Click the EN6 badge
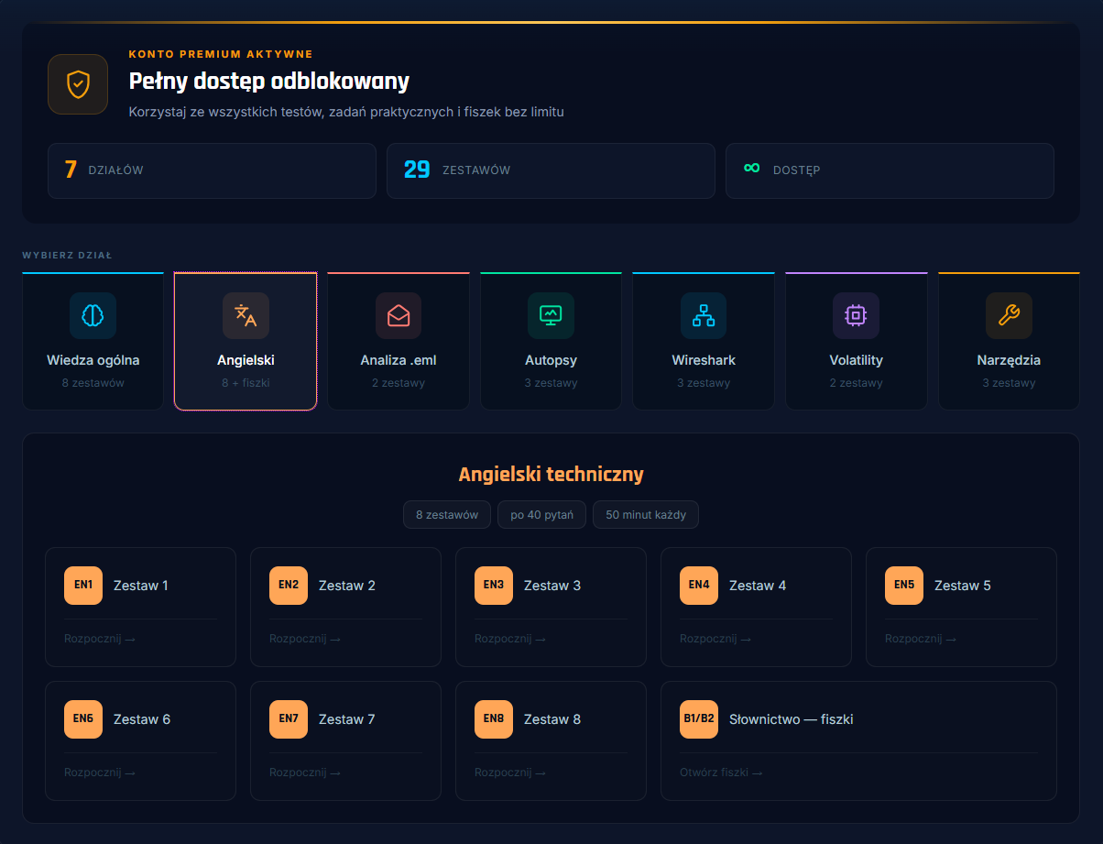The image size is (1103, 844). pyautogui.click(x=83, y=719)
